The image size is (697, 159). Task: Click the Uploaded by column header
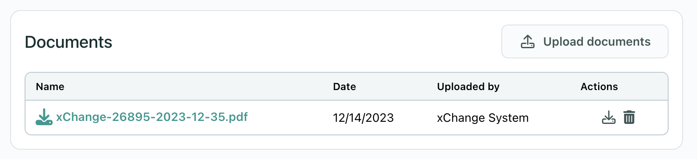click(468, 87)
